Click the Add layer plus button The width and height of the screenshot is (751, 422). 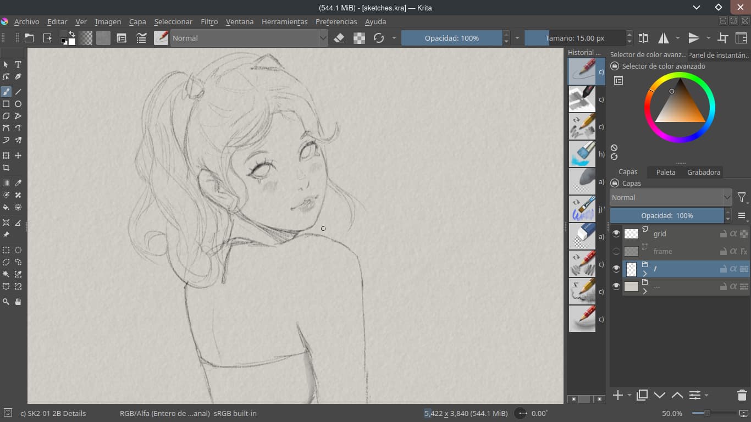pos(617,395)
